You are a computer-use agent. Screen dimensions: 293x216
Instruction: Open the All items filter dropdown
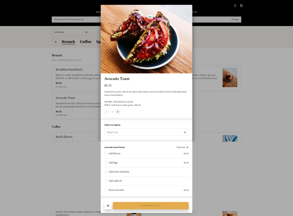pos(71,32)
